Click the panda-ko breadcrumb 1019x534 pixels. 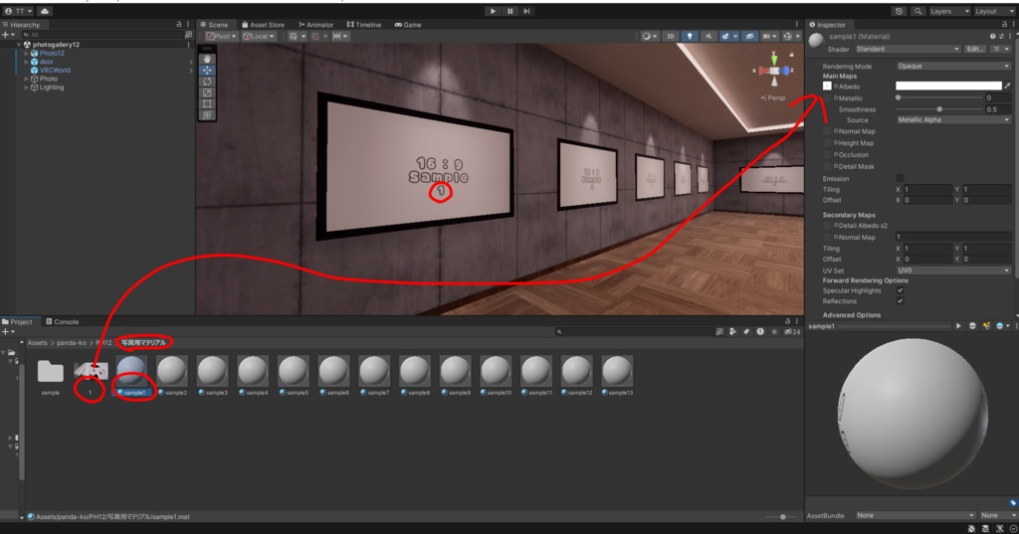[72, 342]
